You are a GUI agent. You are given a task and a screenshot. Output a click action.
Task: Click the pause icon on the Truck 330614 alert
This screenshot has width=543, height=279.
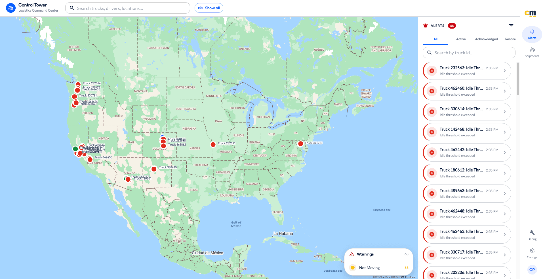432,112
